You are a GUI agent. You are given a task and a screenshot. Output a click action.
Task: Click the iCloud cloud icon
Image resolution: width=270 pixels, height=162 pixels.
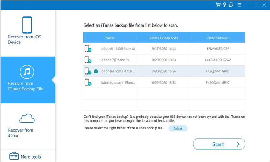click(27, 119)
